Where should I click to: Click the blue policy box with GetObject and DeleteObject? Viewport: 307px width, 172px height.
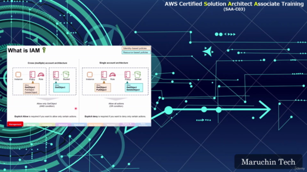pos(134,87)
